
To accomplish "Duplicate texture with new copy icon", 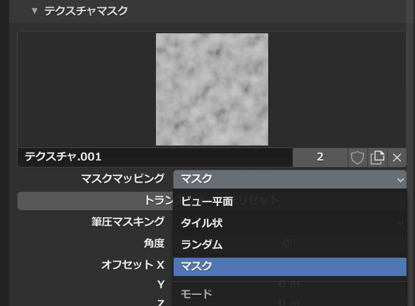I will tap(377, 157).
